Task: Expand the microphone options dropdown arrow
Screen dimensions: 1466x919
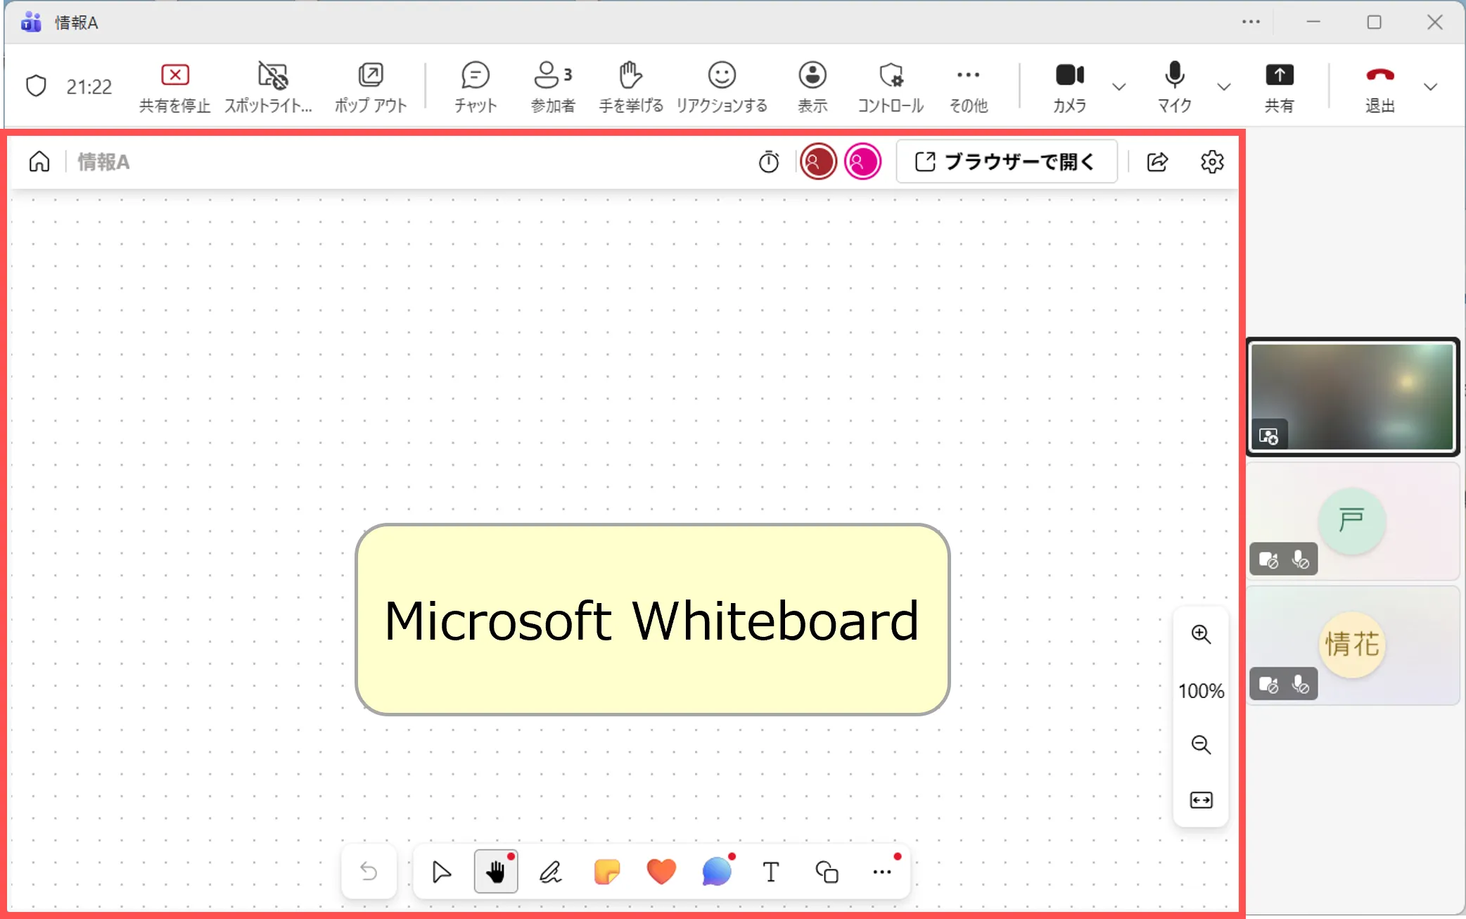Action: 1224,87
